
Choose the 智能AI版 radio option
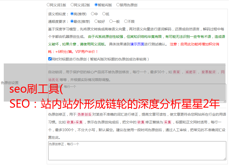coord(96,5)
